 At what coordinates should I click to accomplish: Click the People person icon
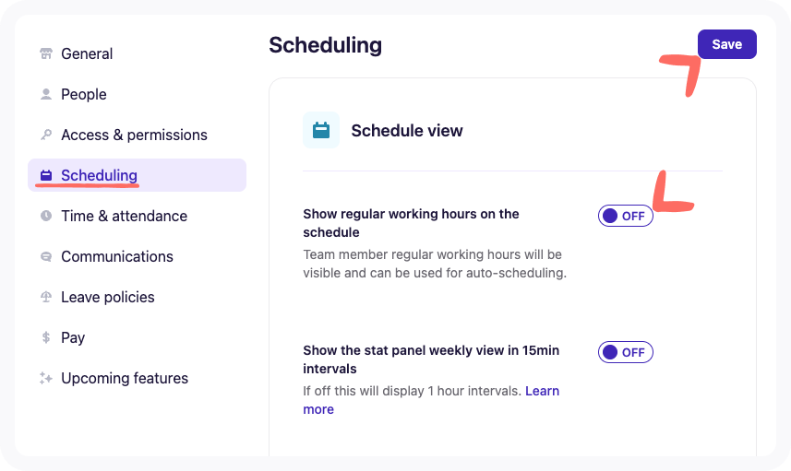click(46, 94)
